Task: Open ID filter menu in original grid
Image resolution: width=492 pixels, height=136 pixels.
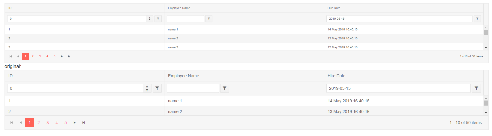Action: coord(157,88)
